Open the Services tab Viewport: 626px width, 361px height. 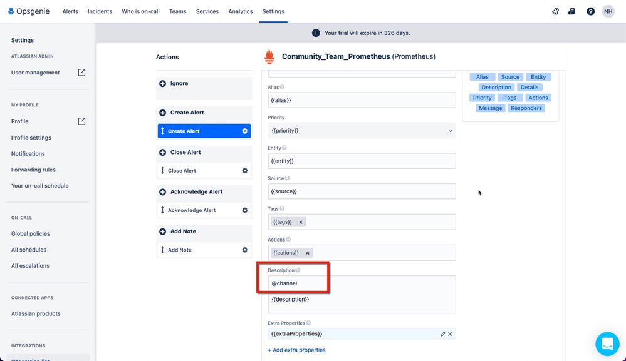(x=207, y=11)
